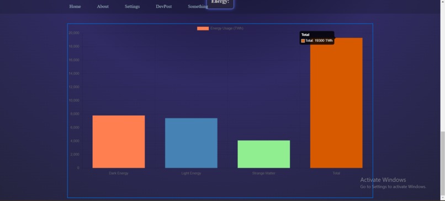Click the Something navigation link

198,7
